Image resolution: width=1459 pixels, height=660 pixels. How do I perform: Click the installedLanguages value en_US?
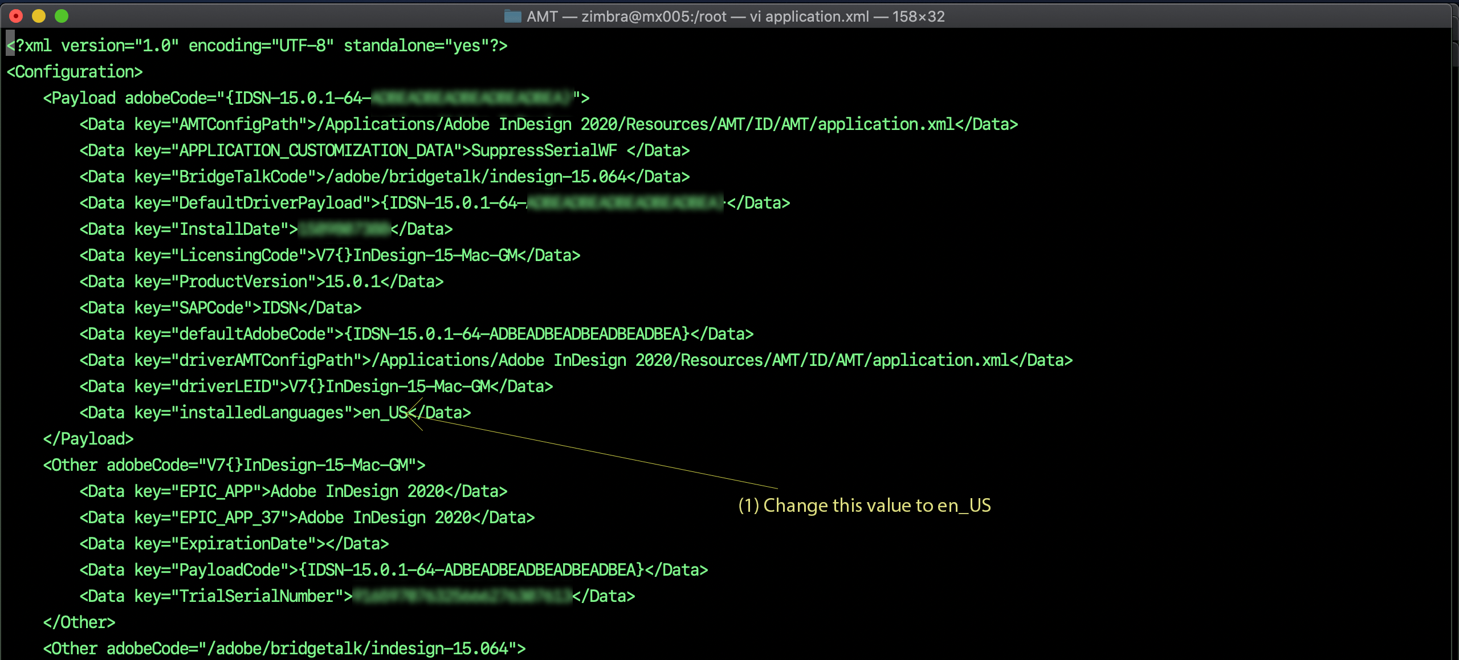(x=385, y=413)
